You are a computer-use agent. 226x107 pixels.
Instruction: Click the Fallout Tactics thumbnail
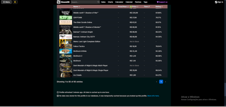tap(66, 46)
